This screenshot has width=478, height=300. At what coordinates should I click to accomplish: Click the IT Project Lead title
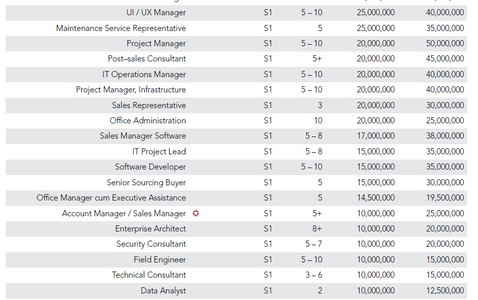[x=159, y=152]
